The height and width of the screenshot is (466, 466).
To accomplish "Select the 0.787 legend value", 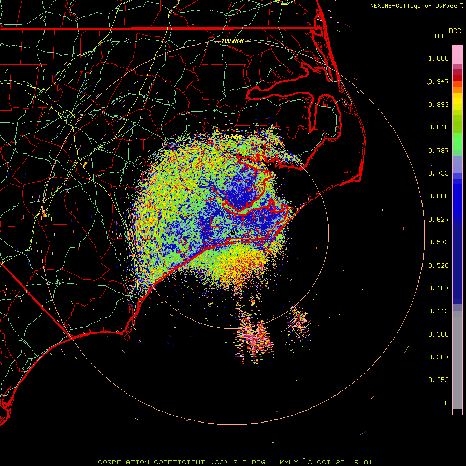I will 439,150.
